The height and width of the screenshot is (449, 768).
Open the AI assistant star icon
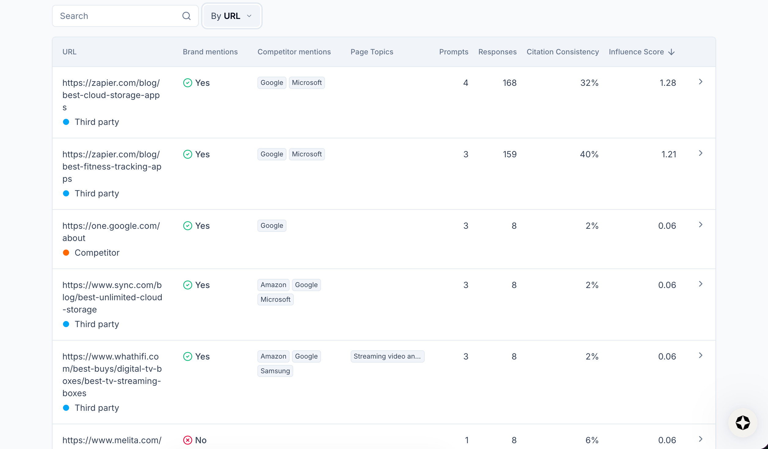click(x=743, y=423)
